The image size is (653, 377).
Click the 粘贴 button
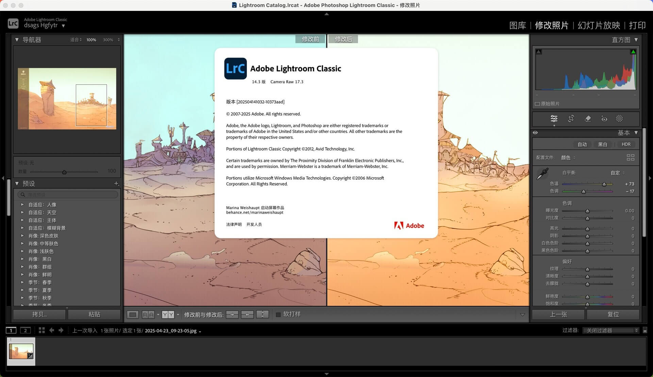click(x=94, y=314)
